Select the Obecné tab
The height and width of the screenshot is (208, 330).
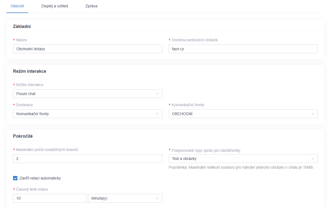(x=17, y=6)
